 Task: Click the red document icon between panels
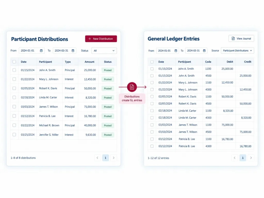(x=132, y=87)
